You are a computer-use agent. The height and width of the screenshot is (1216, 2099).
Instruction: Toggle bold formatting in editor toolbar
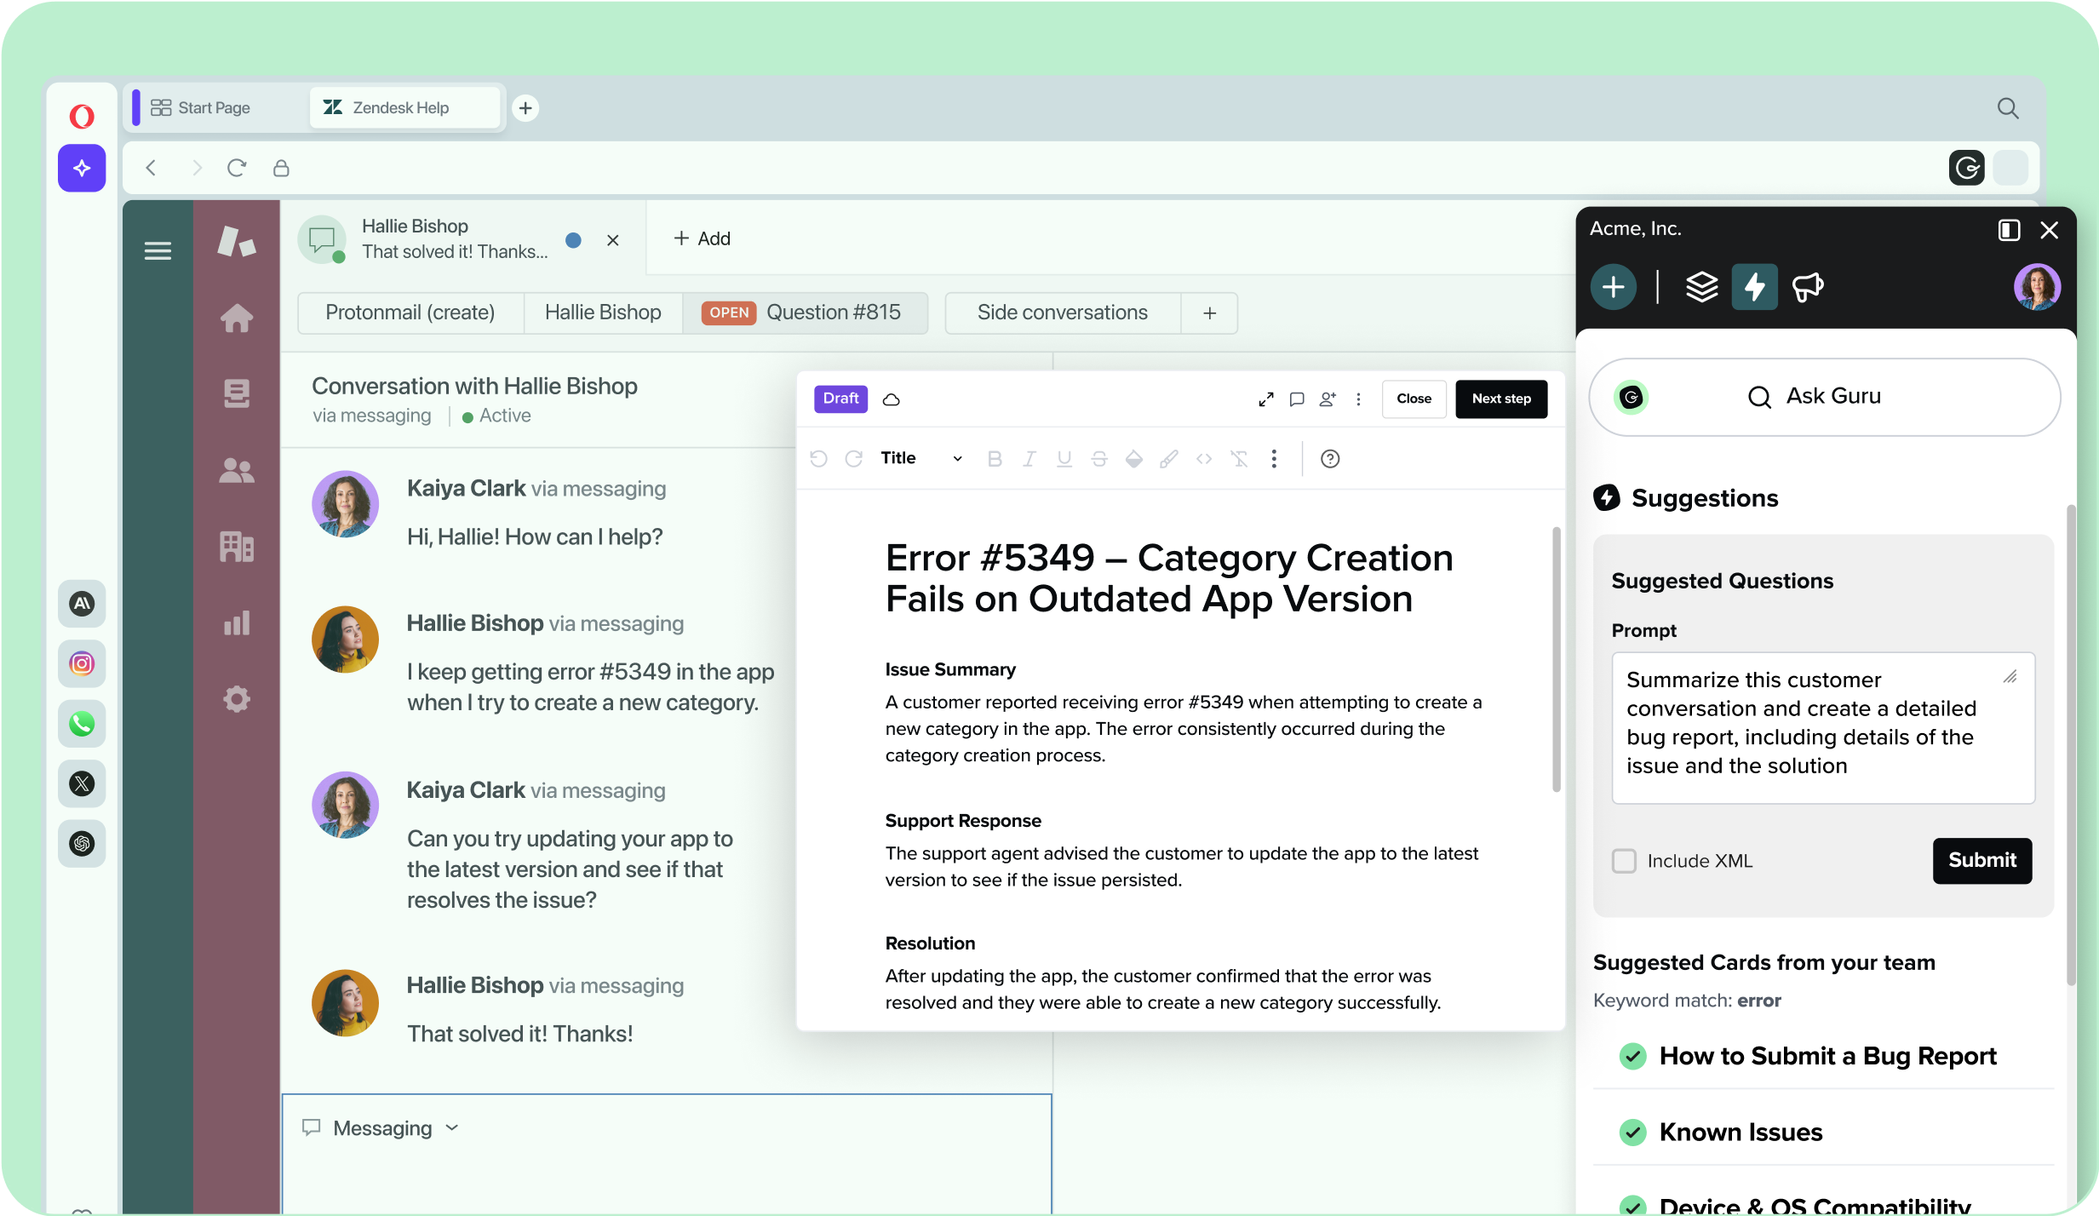tap(994, 459)
